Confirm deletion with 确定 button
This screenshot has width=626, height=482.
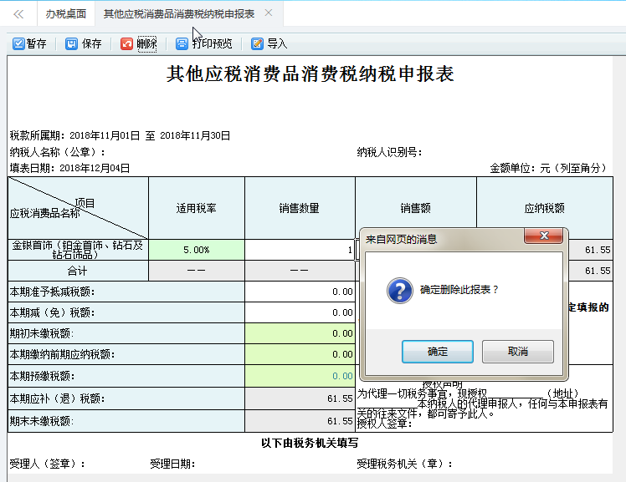point(438,352)
